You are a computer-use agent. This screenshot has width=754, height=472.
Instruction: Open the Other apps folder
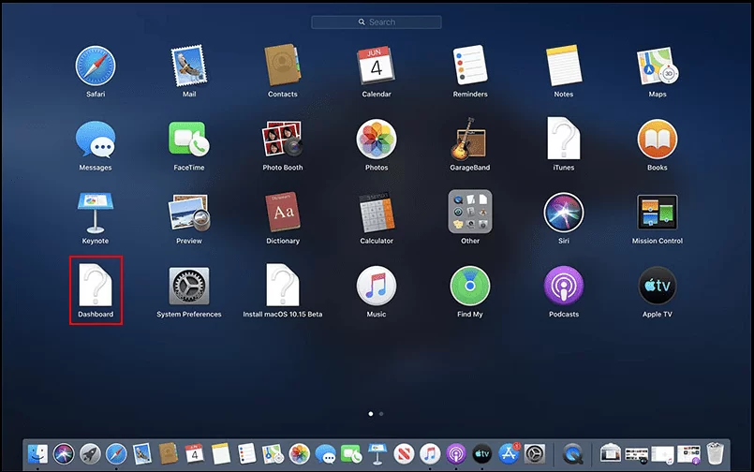pyautogui.click(x=469, y=213)
